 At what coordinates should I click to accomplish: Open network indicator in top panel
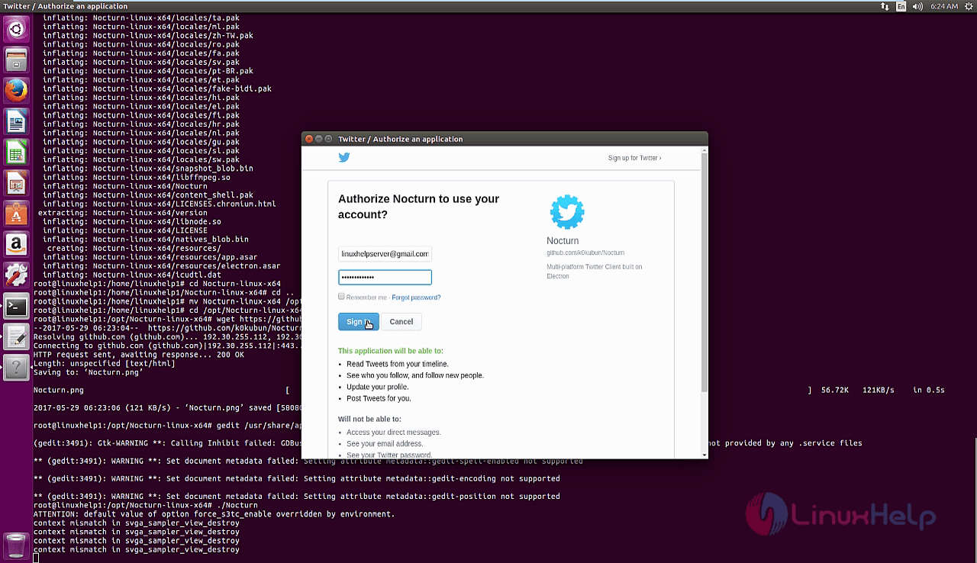[885, 6]
